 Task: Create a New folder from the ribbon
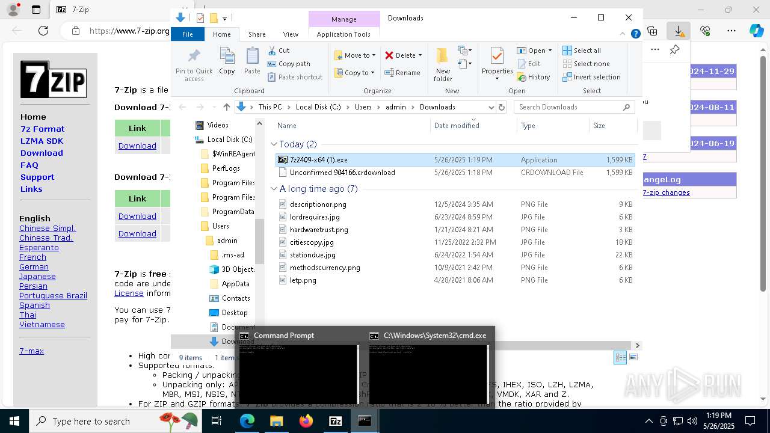[443, 65]
